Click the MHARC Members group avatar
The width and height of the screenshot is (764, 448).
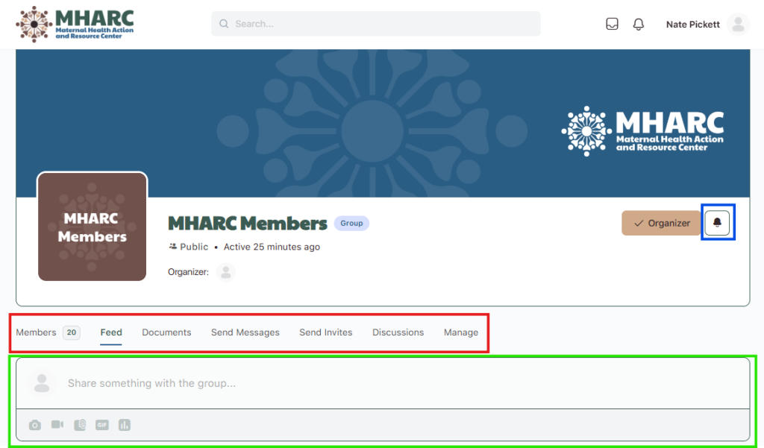click(92, 227)
